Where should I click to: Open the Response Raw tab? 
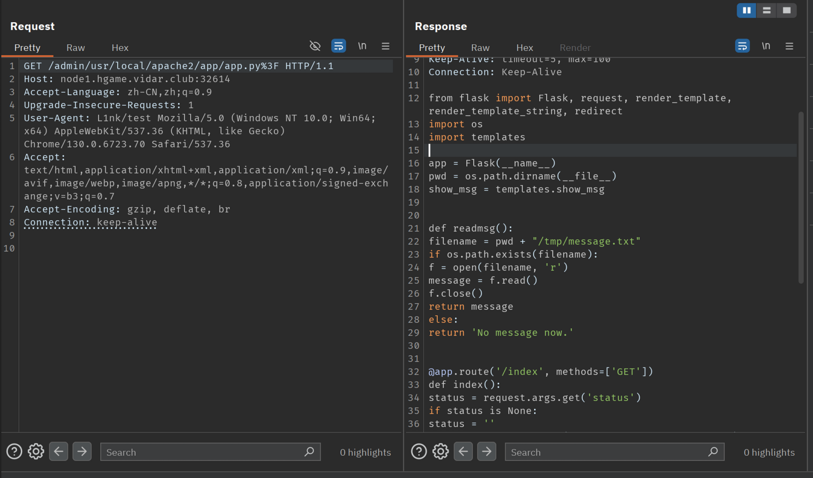coord(480,48)
